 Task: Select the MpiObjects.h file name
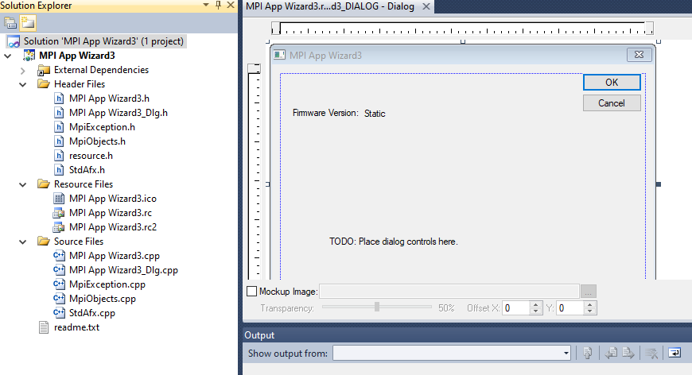[x=97, y=141]
